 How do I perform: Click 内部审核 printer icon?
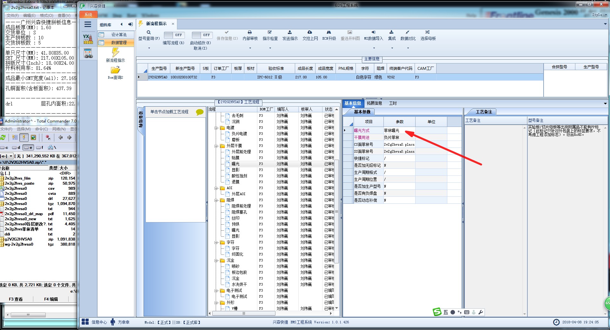pyautogui.click(x=250, y=32)
